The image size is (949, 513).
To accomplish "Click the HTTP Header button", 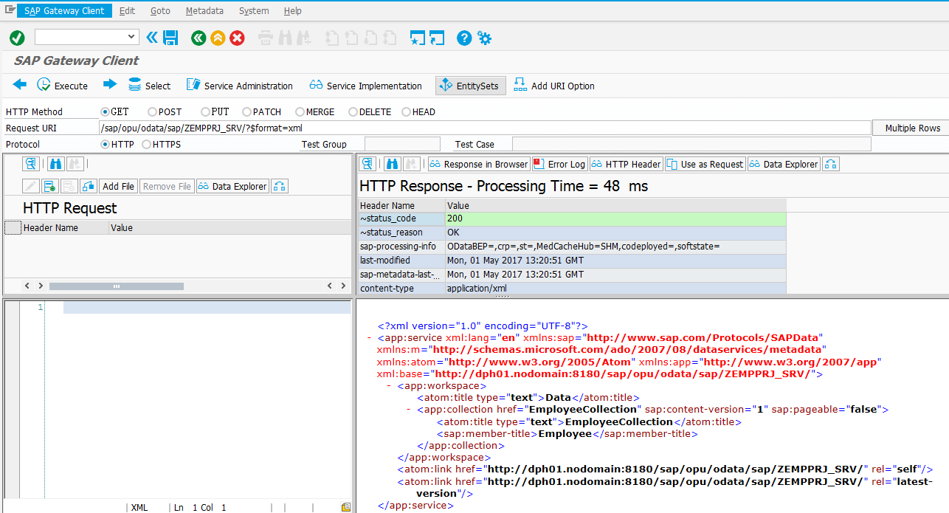I will coord(626,164).
